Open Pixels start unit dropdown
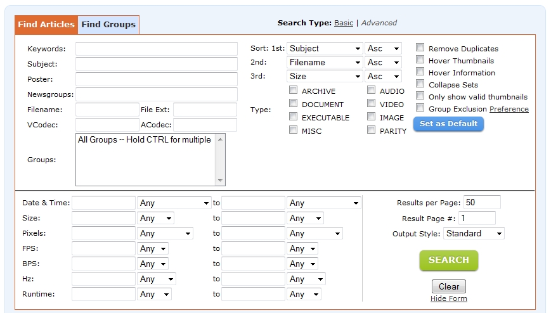This screenshot has width=551, height=313. [x=165, y=234]
